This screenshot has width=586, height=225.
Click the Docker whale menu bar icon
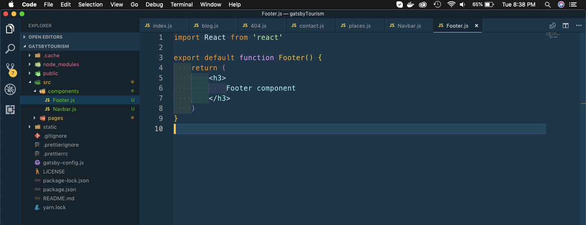tap(411, 4)
